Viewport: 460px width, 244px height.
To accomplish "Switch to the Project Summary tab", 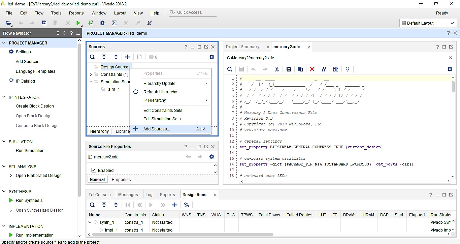I will (242, 47).
